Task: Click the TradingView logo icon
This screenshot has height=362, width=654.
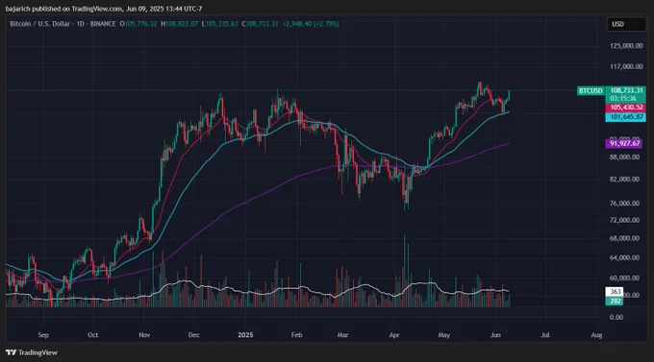Action: pos(12,352)
